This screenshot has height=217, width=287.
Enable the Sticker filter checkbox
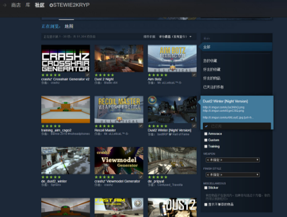pos(206,188)
